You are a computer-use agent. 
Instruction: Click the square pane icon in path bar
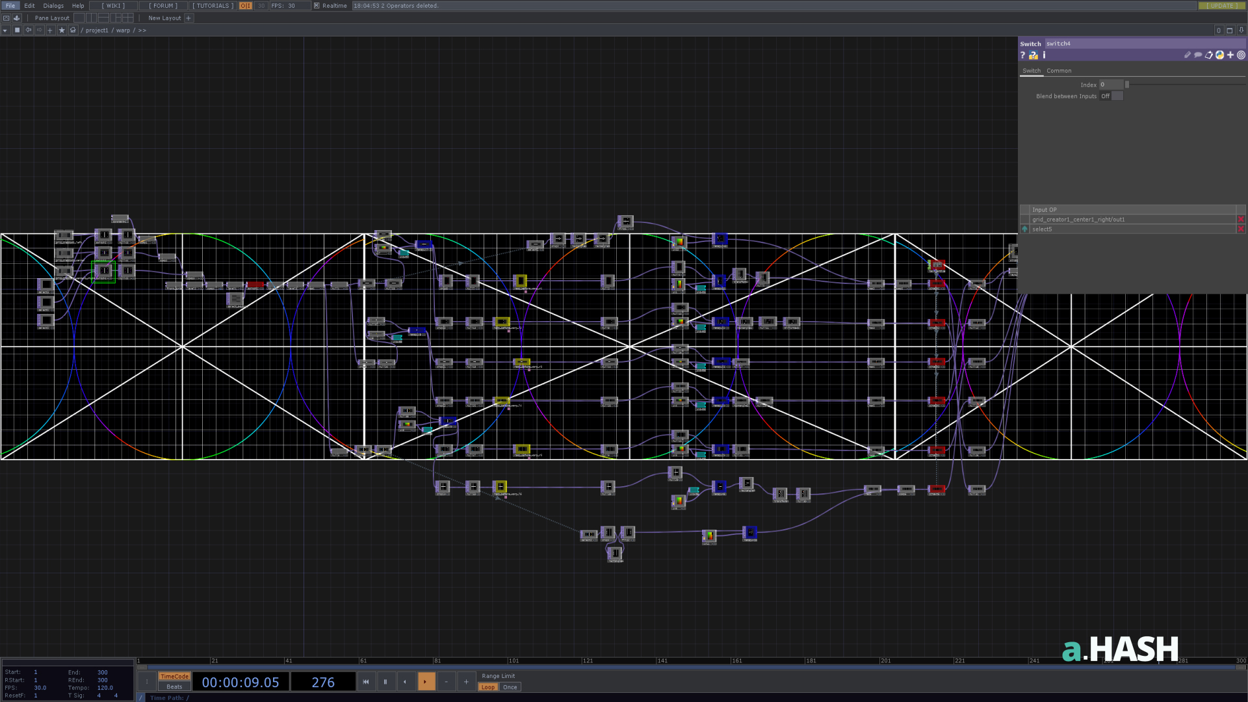pos(18,31)
